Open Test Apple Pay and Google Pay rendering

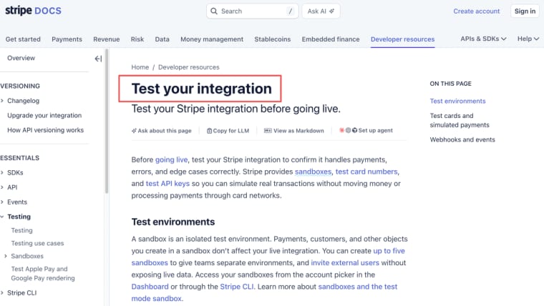click(x=43, y=273)
